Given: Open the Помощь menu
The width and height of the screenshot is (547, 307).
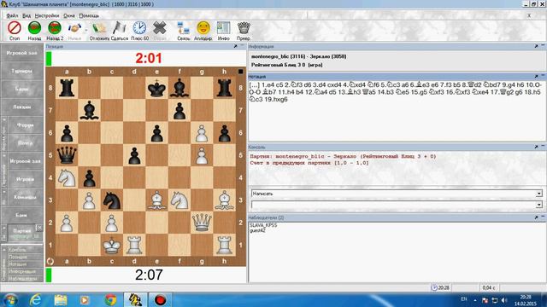Looking at the screenshot, I should [89, 15].
